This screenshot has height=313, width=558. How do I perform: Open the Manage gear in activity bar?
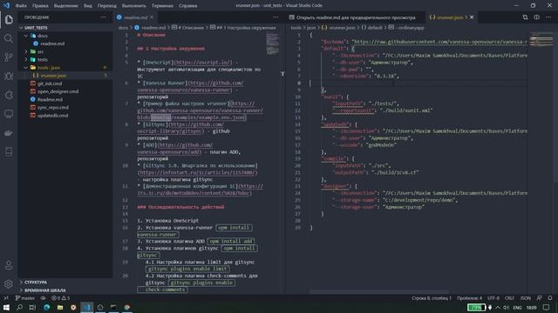9,284
